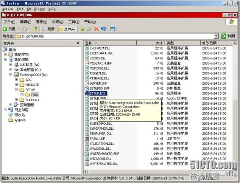The height and width of the screenshot is (183, 240).
Task: Select the EXSETDATA.DLL file icon
Action: point(87,53)
